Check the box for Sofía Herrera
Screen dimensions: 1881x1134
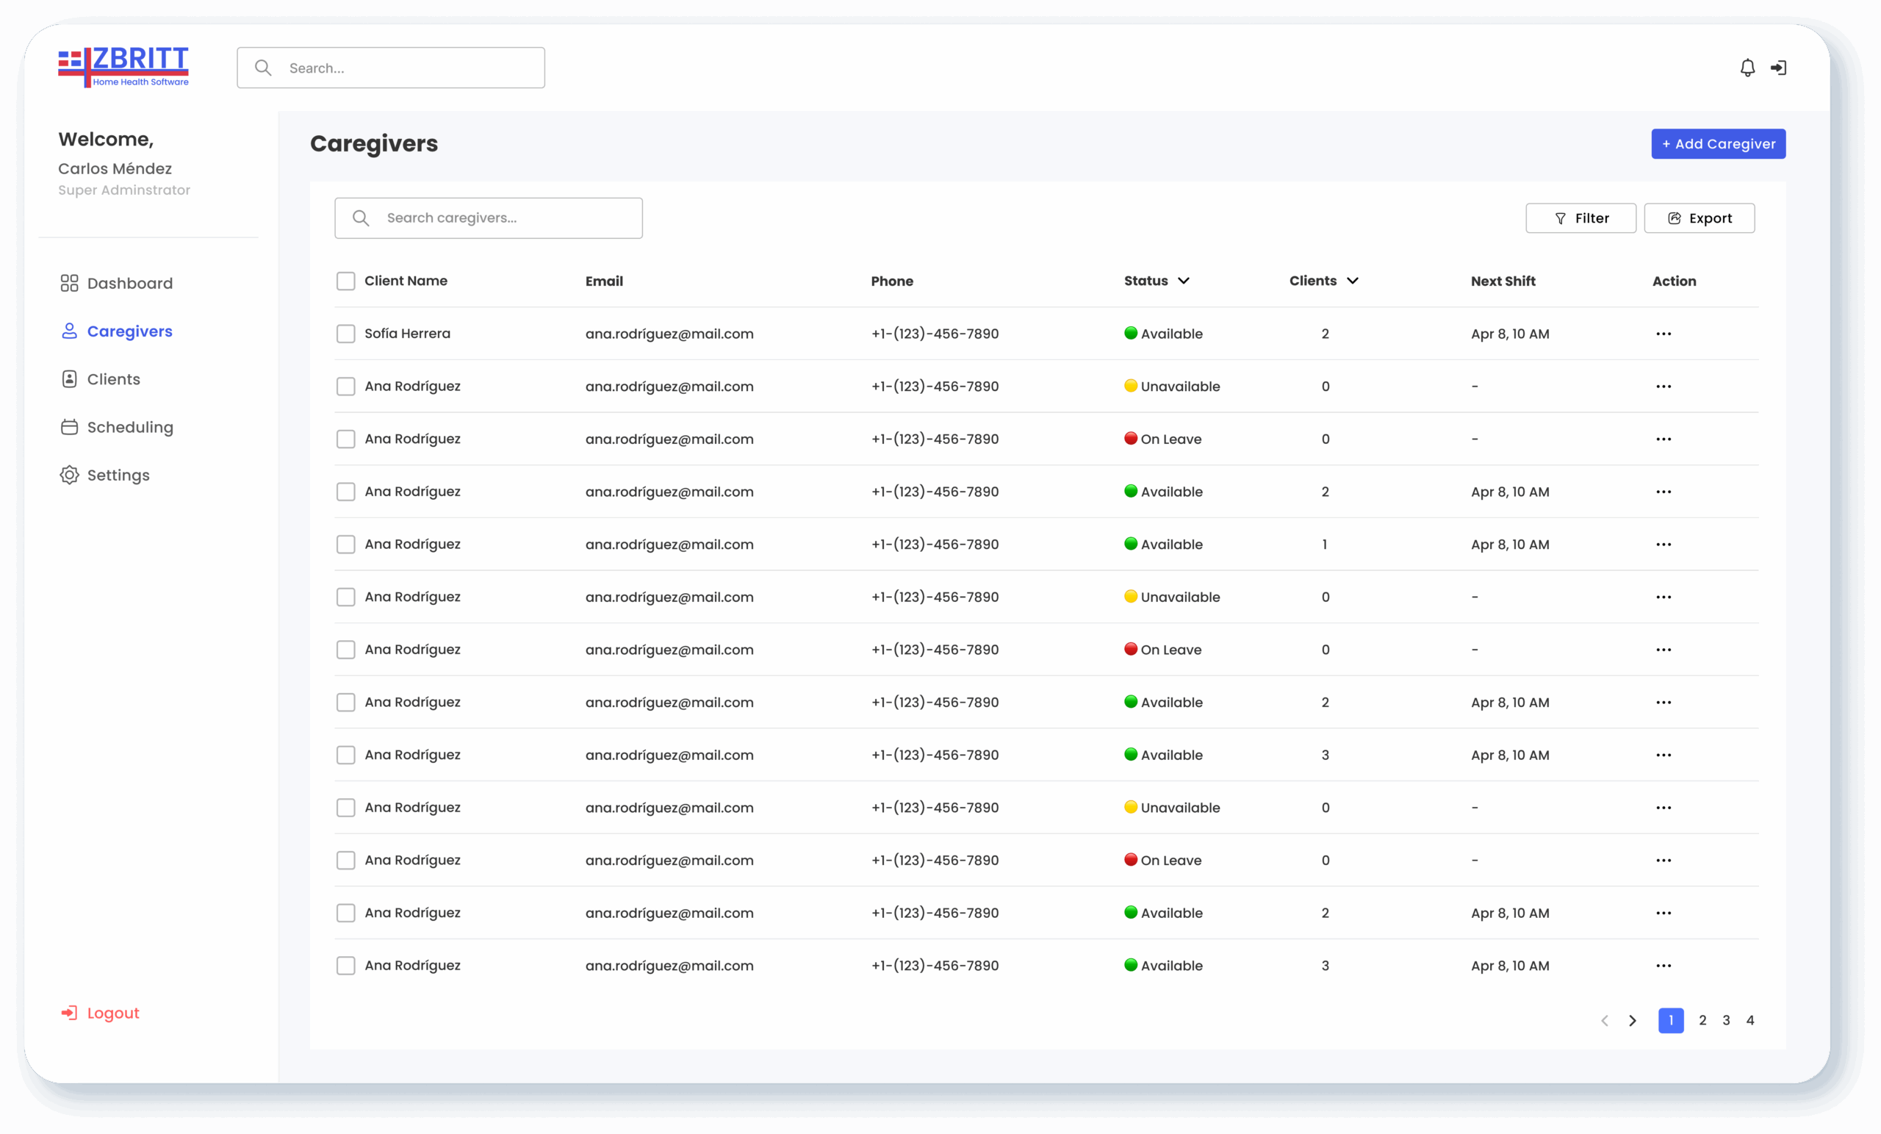pyautogui.click(x=346, y=334)
